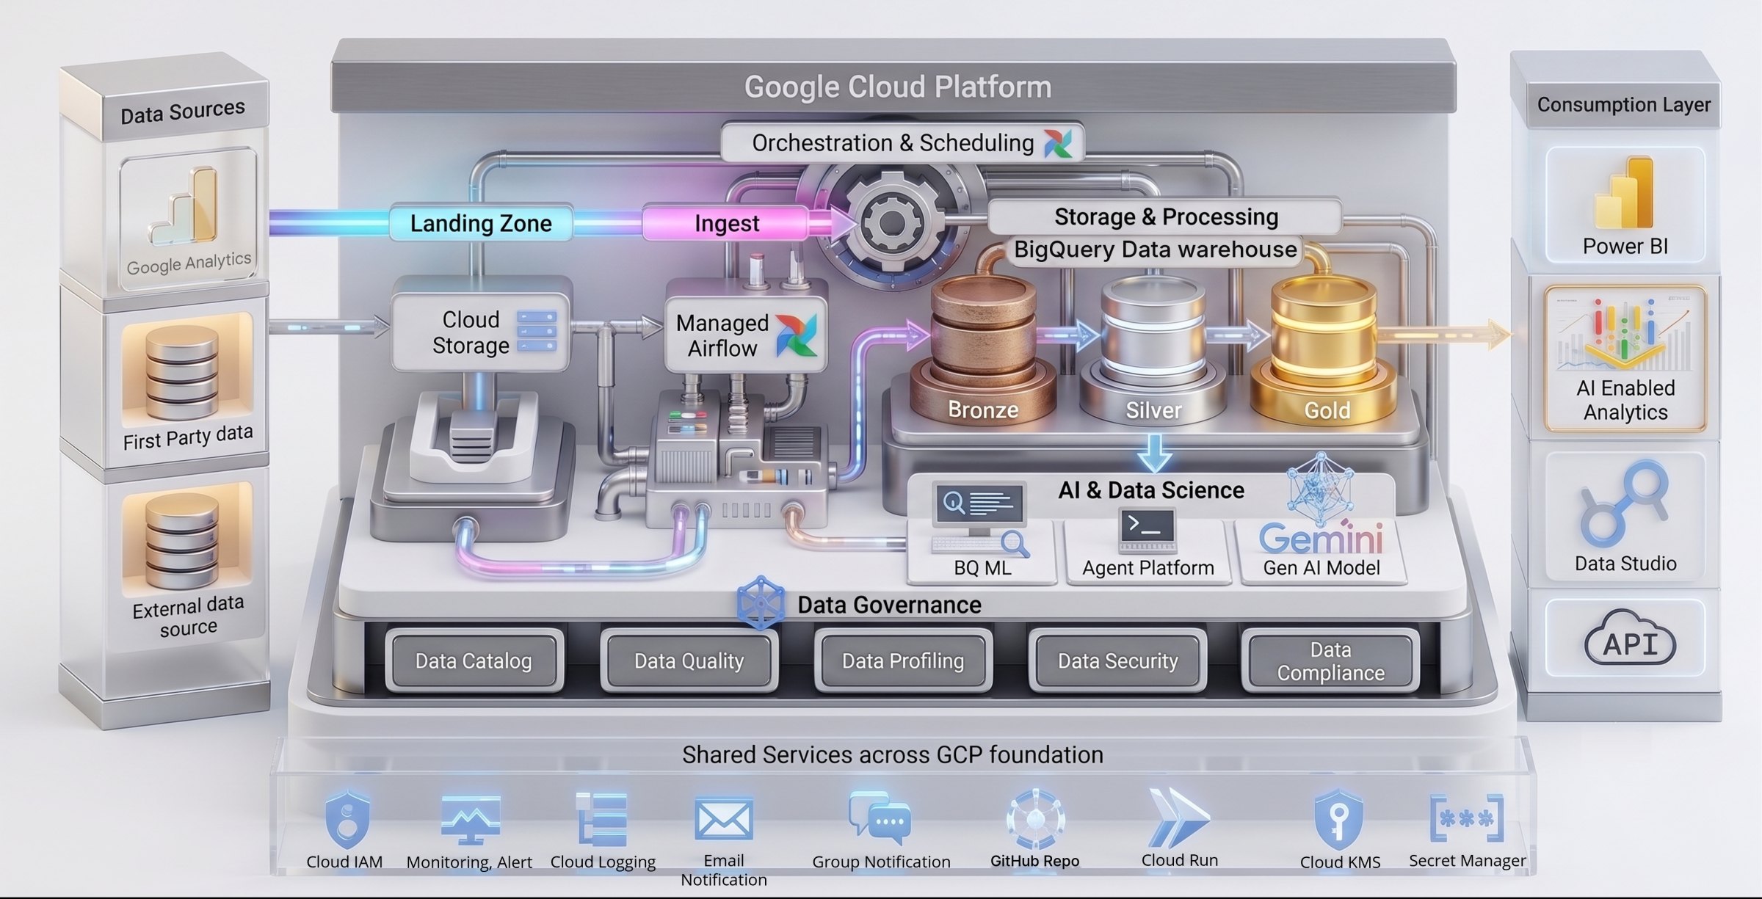Click the Google Analytics icon
This screenshot has width=1762, height=899.
pos(184,207)
